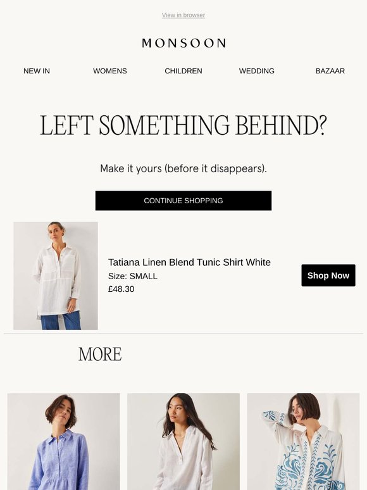The image size is (367, 490).
Task: Visit the BAZAAR section
Action: pos(330,71)
